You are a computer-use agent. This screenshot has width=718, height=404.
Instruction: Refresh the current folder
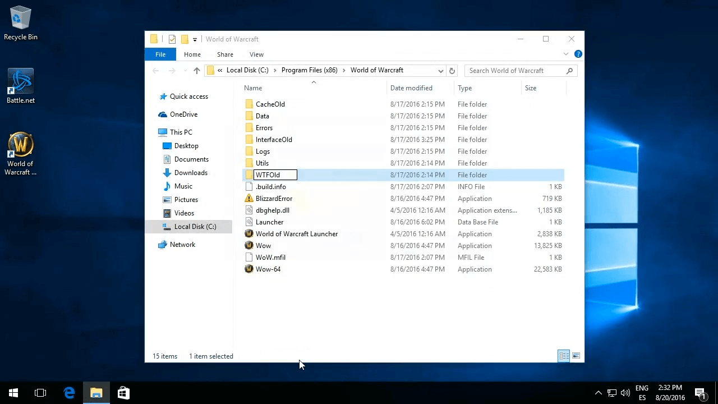452,71
